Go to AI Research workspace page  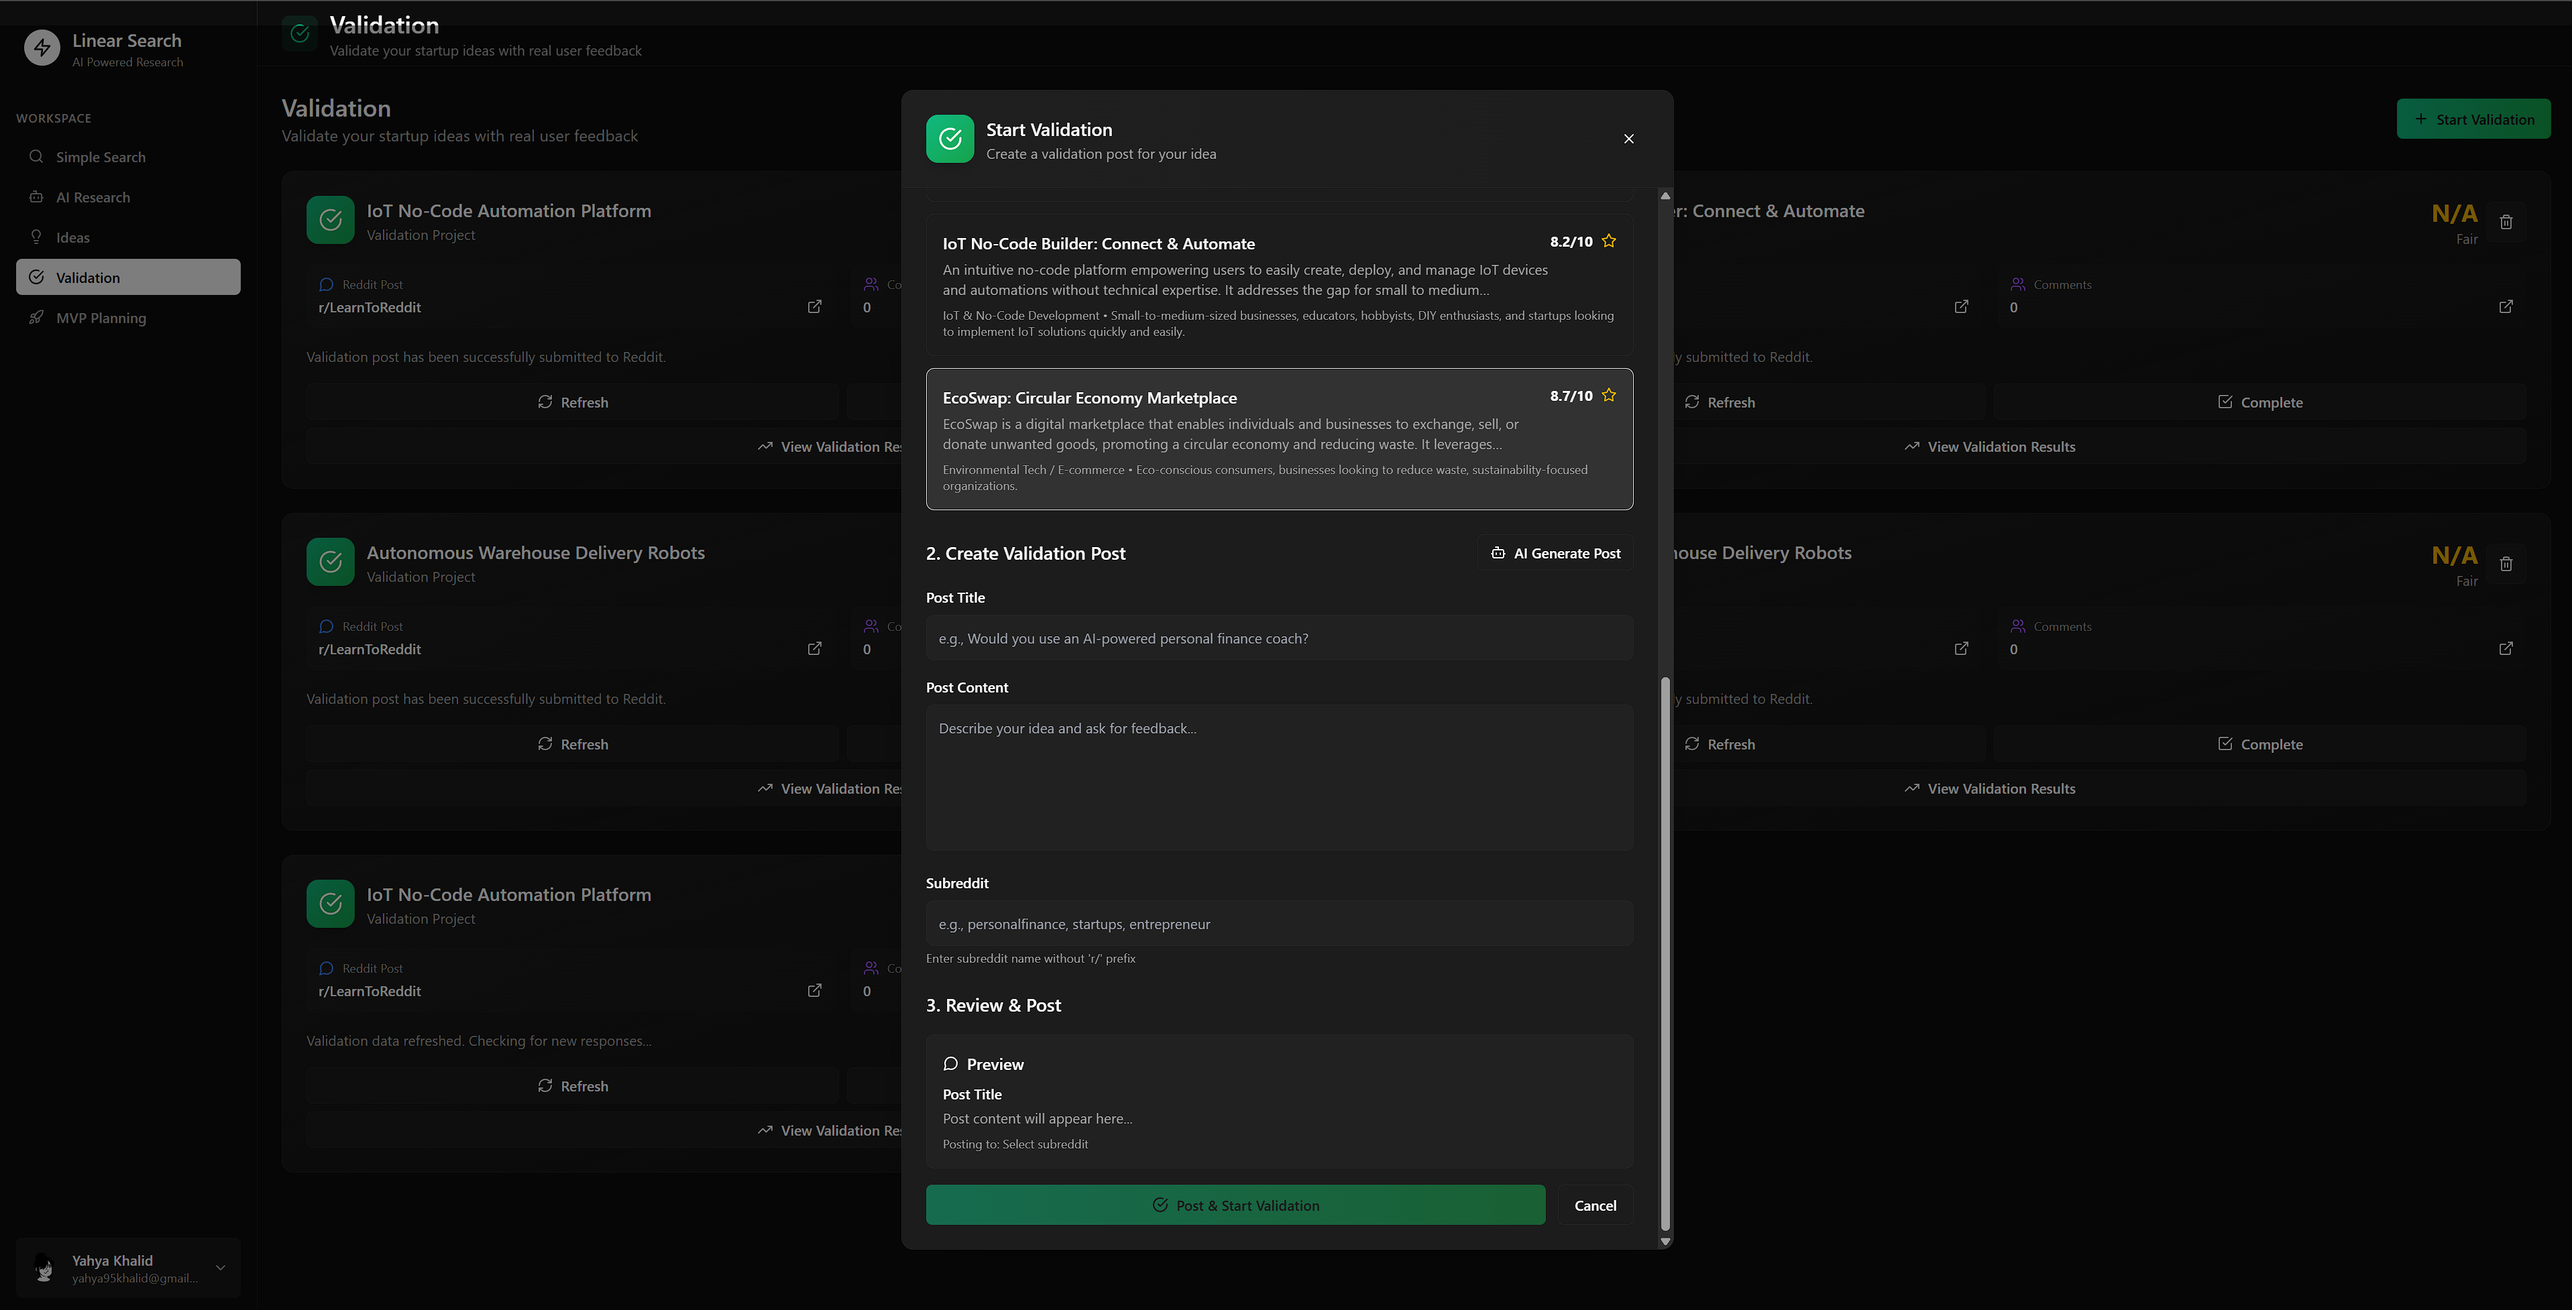[93, 198]
